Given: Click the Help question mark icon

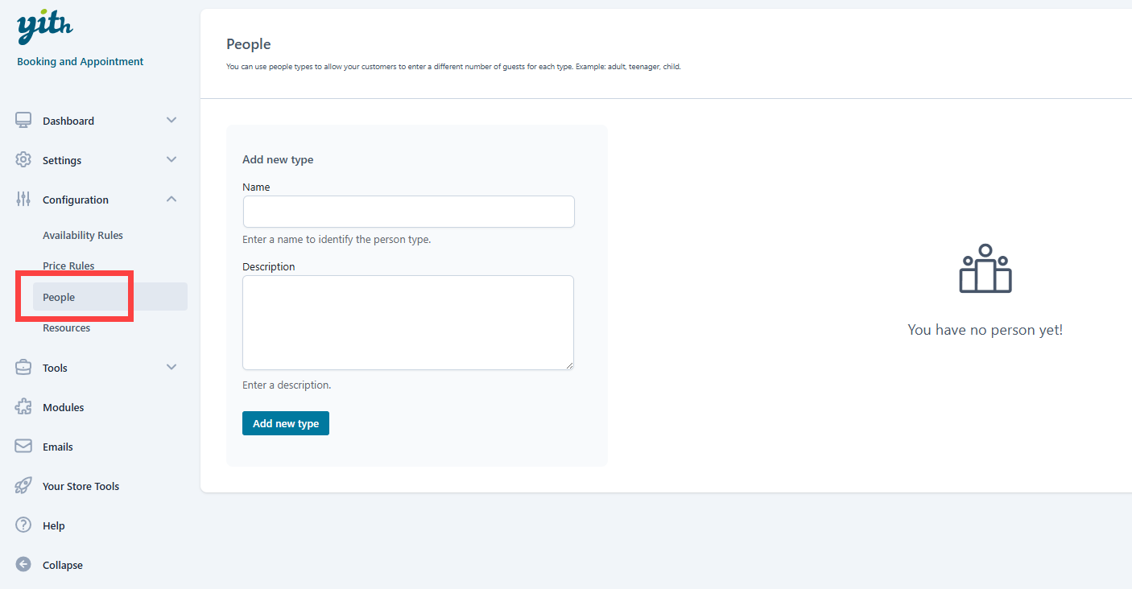Looking at the screenshot, I should tap(23, 525).
